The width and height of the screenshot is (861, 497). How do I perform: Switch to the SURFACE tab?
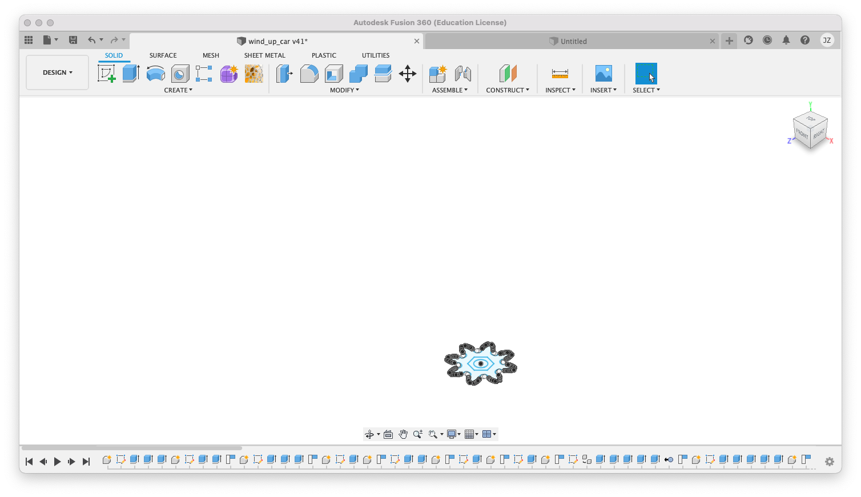[163, 55]
